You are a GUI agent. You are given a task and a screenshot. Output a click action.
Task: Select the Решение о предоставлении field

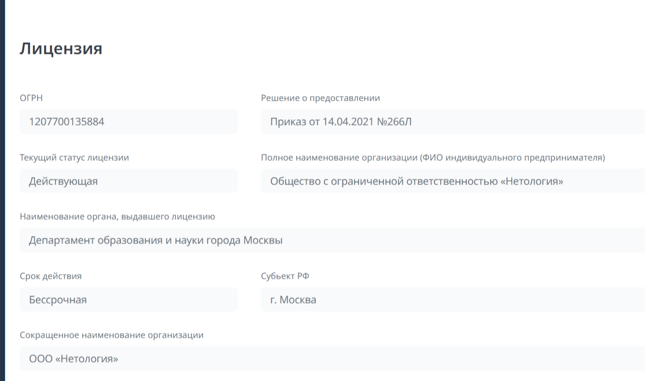click(452, 122)
